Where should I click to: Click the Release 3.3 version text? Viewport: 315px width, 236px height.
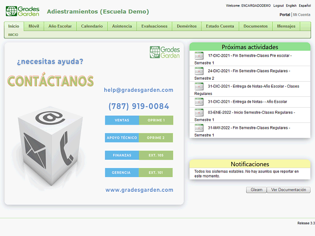(306, 223)
